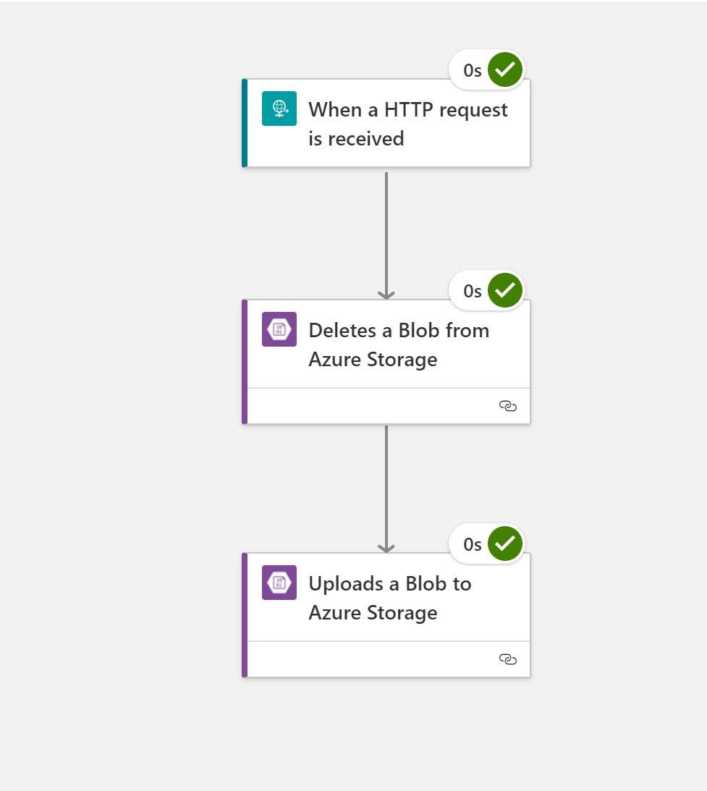Select the Azure Blob Storage icon on Delete action
Screen dimensions: 707x791
279,329
